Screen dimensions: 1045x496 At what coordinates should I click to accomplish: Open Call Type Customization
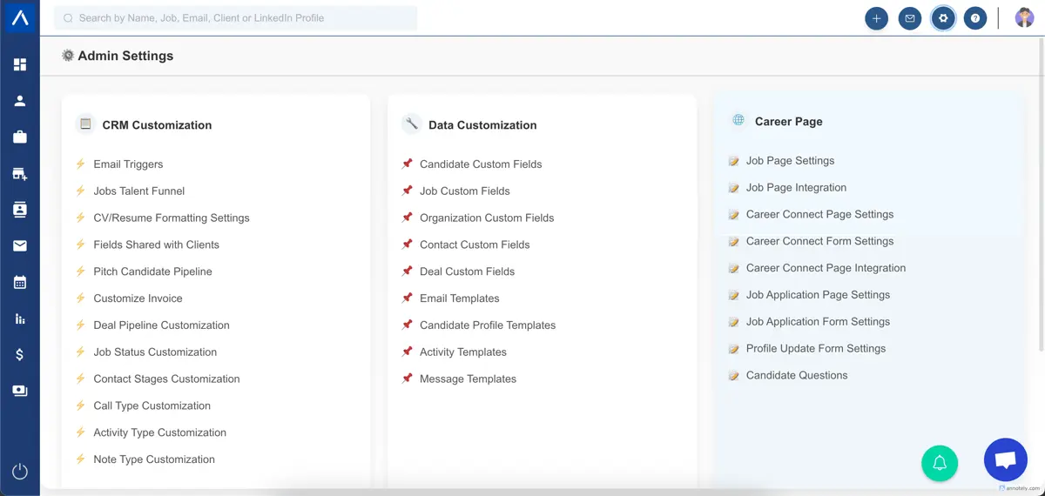coord(152,406)
